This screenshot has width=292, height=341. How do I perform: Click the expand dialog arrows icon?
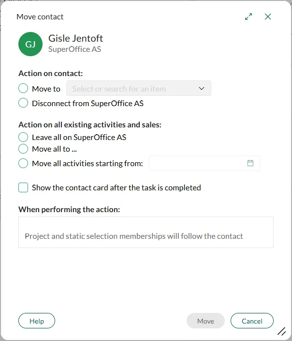click(248, 17)
